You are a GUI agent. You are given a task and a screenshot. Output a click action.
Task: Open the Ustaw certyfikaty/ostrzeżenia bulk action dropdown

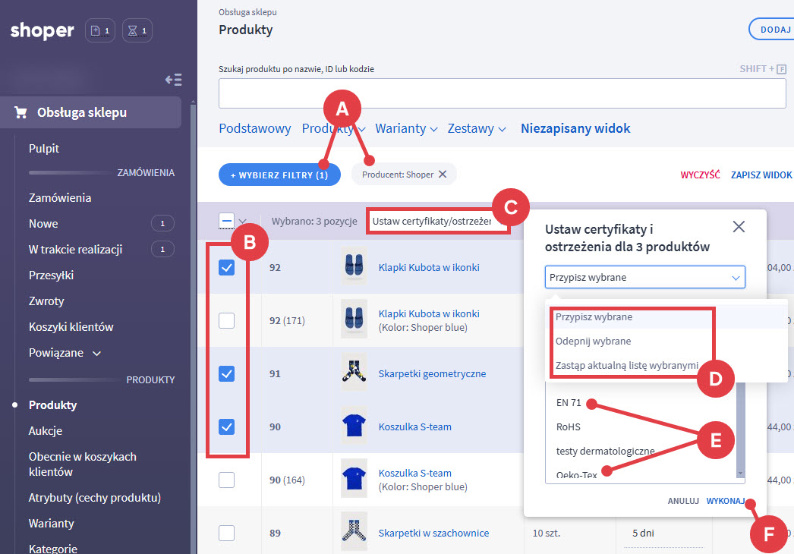[x=437, y=222]
